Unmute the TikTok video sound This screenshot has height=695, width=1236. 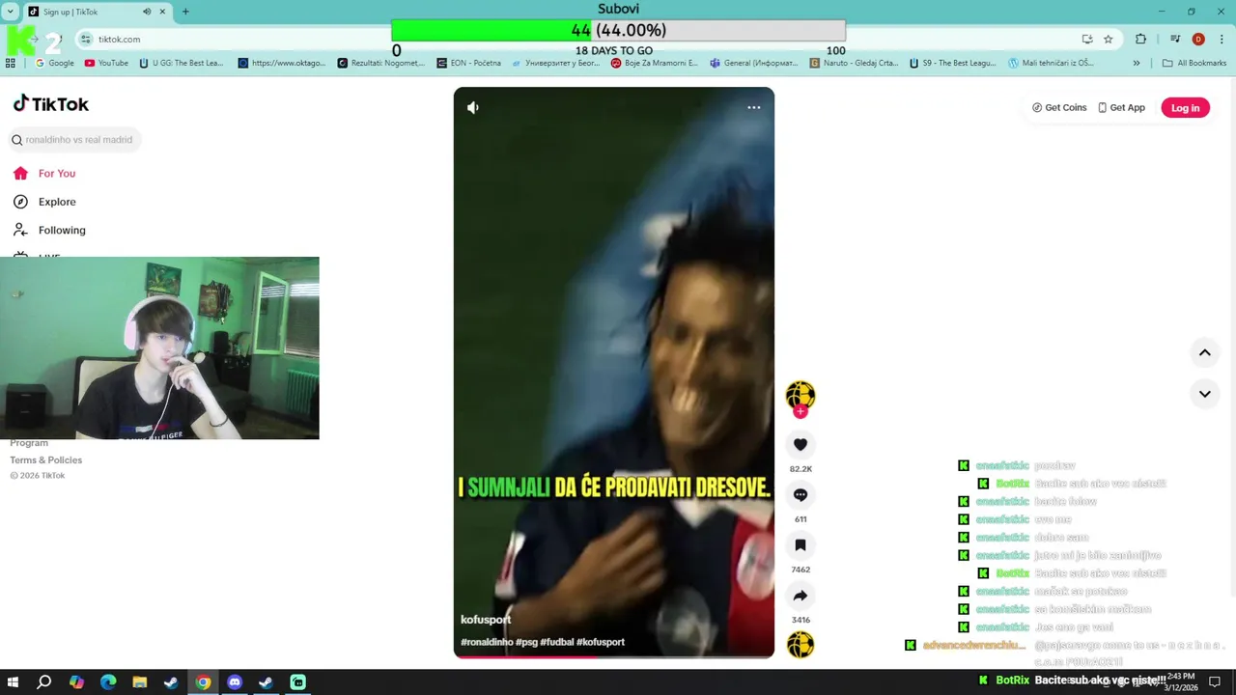click(x=472, y=107)
